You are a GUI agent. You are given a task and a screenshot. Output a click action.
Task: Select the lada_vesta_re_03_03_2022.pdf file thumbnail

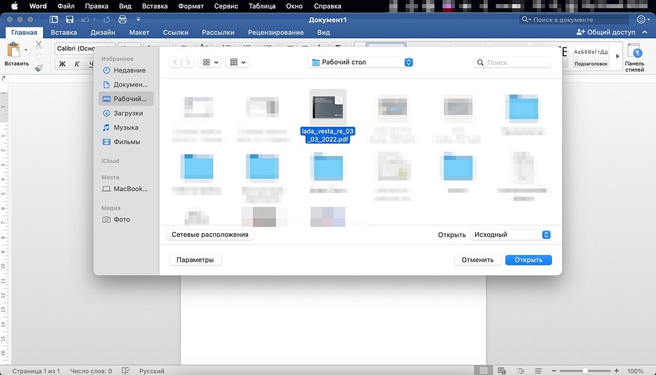coord(328,106)
